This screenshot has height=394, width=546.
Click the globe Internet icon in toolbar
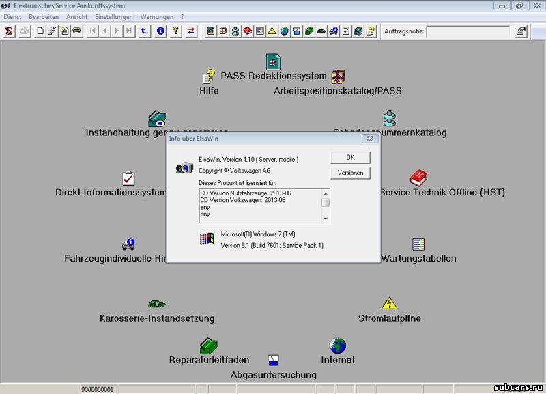[285, 31]
